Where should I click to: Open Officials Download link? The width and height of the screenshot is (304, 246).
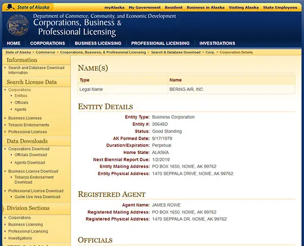point(30,155)
